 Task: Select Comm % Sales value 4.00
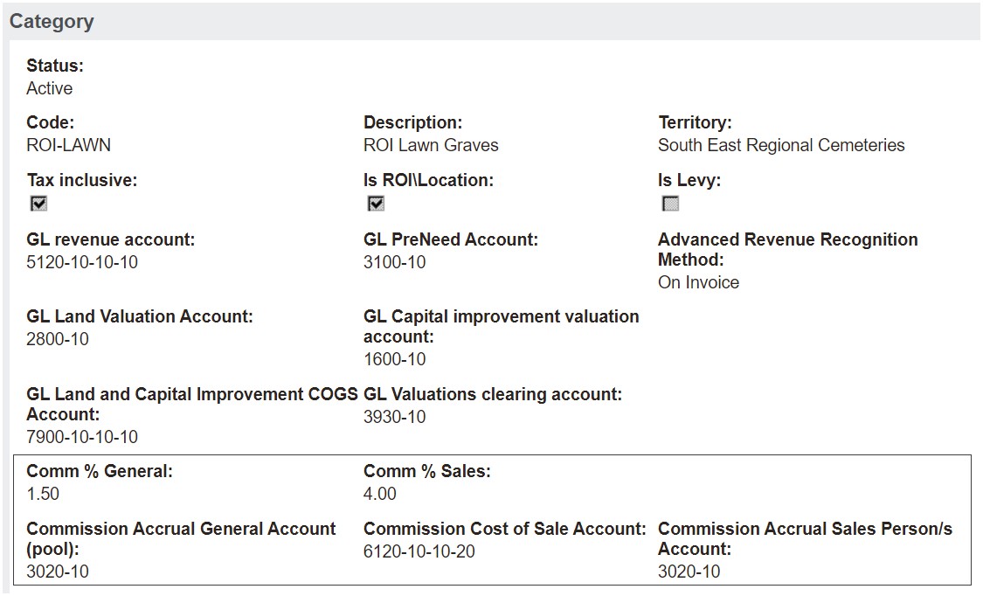tap(380, 494)
